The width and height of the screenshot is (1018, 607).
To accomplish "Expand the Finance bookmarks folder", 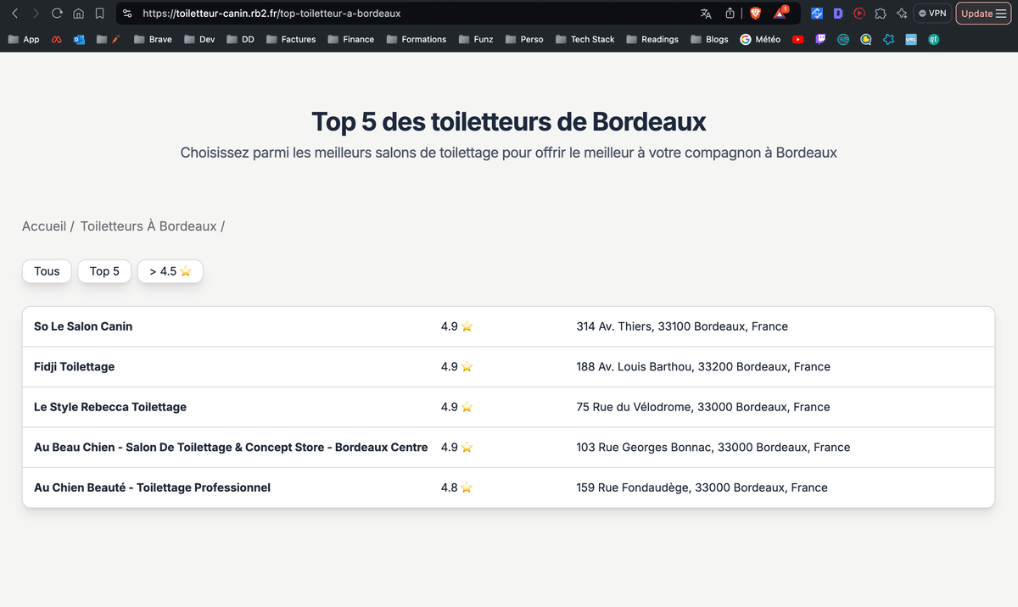I will click(351, 39).
